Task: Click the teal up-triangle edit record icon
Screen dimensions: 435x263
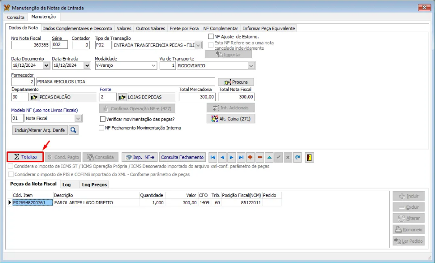Action: click(269, 157)
